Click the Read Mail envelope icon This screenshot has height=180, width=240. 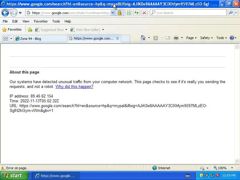[x=168, y=38]
